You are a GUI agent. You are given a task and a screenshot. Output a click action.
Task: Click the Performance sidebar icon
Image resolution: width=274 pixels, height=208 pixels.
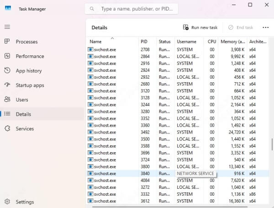click(7, 56)
